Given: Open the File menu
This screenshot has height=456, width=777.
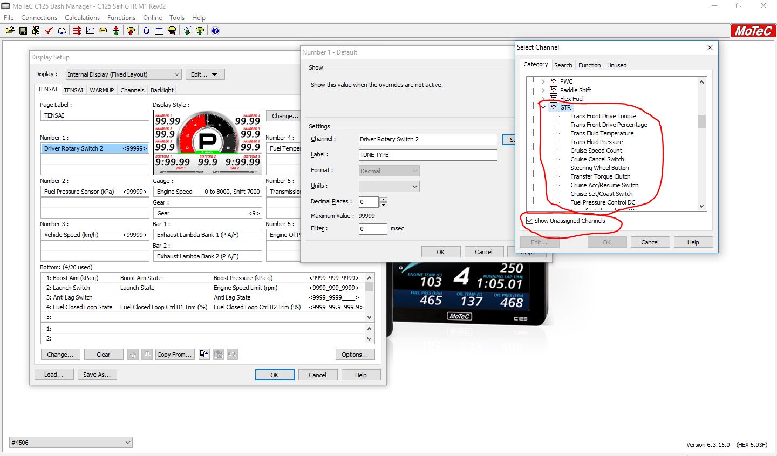Looking at the screenshot, I should pyautogui.click(x=9, y=18).
